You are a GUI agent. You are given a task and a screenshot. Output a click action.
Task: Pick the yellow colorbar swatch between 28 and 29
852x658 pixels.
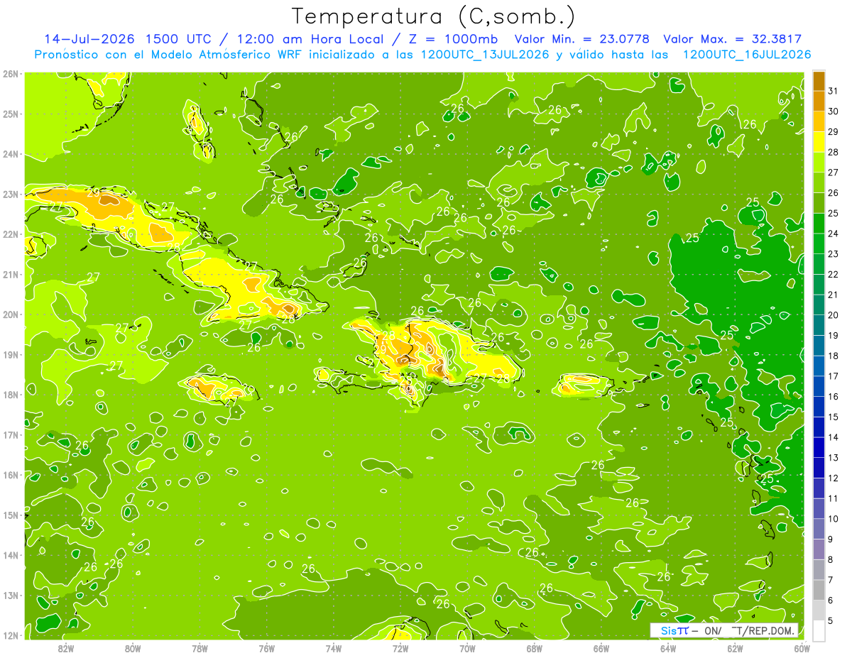coord(819,142)
